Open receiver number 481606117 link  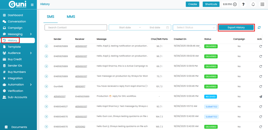pos(81,86)
